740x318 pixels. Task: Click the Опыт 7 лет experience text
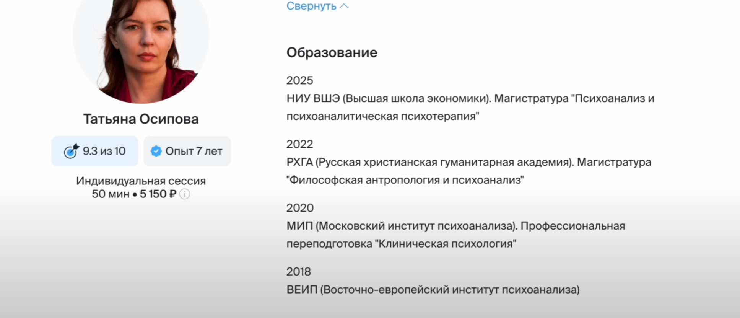[x=194, y=151]
